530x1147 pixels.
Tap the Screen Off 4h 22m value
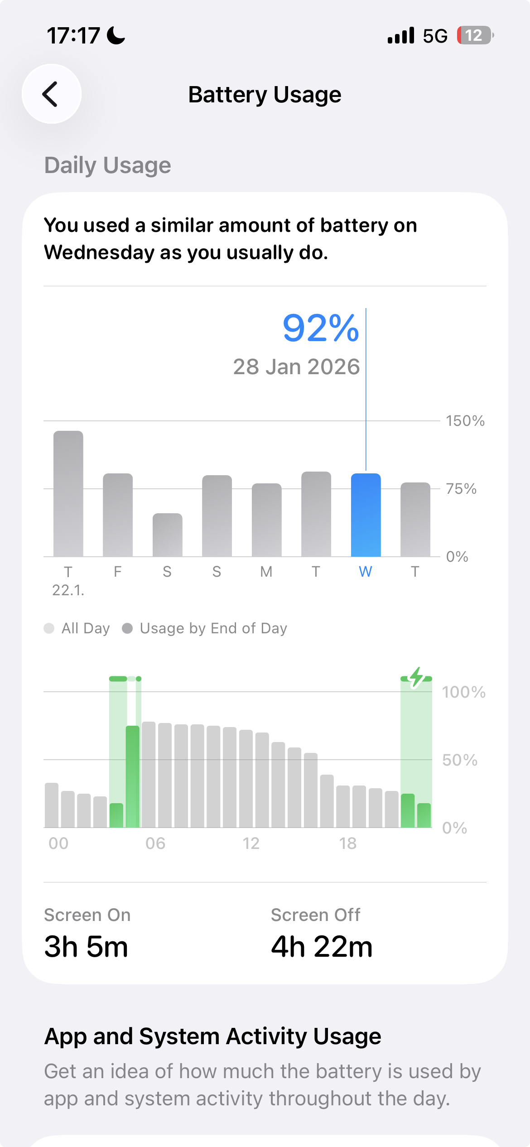pyautogui.click(x=322, y=946)
